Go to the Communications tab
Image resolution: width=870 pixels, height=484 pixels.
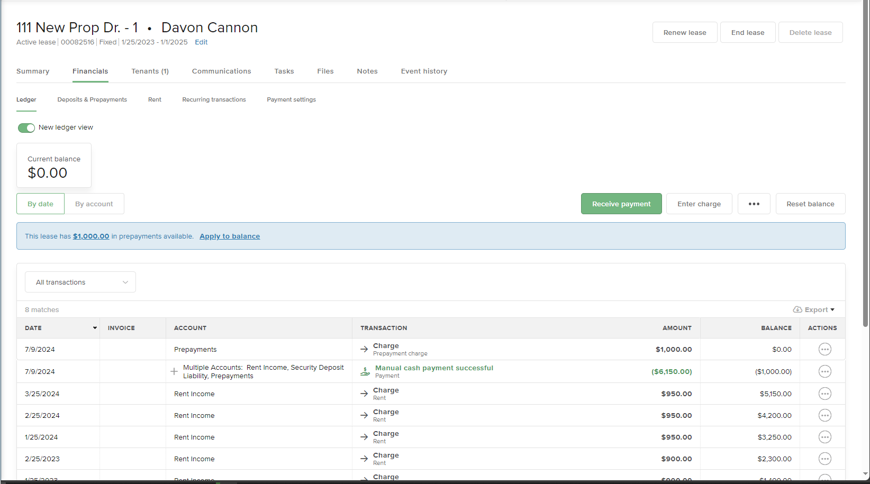pyautogui.click(x=222, y=71)
